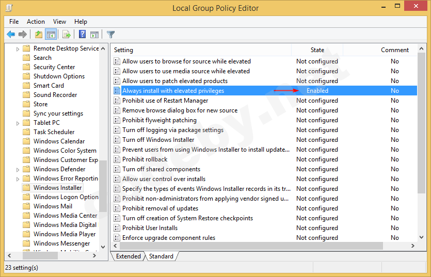The image size is (431, 277).
Task: Click the Back arrow toolbar icon
Action: 11,35
